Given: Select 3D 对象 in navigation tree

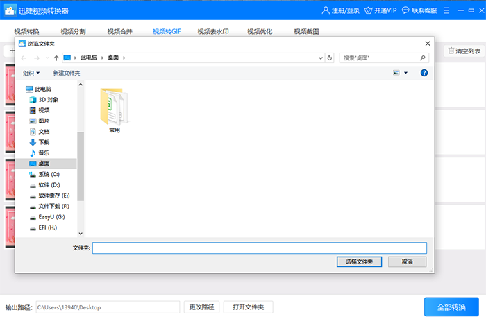Looking at the screenshot, I should [44, 100].
